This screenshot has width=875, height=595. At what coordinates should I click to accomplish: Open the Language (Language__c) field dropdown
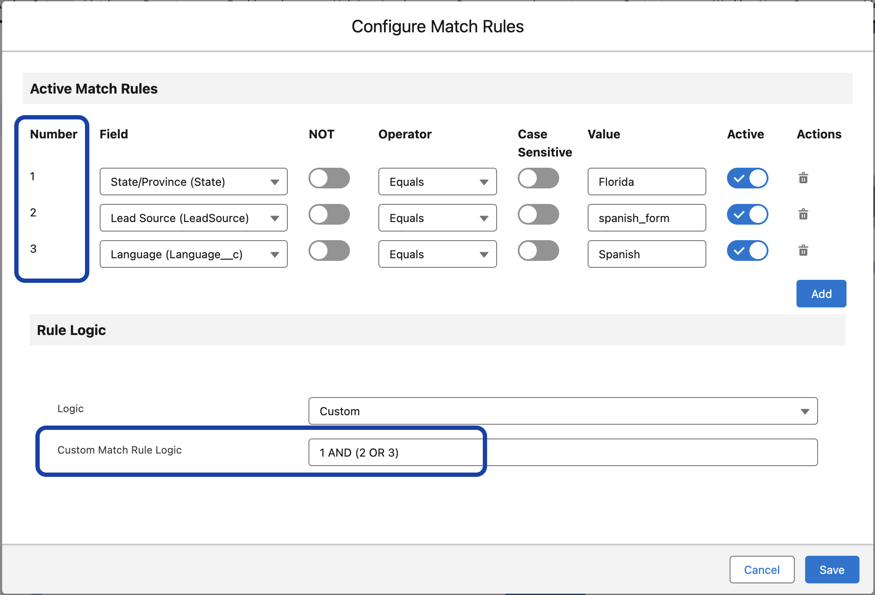(x=194, y=254)
